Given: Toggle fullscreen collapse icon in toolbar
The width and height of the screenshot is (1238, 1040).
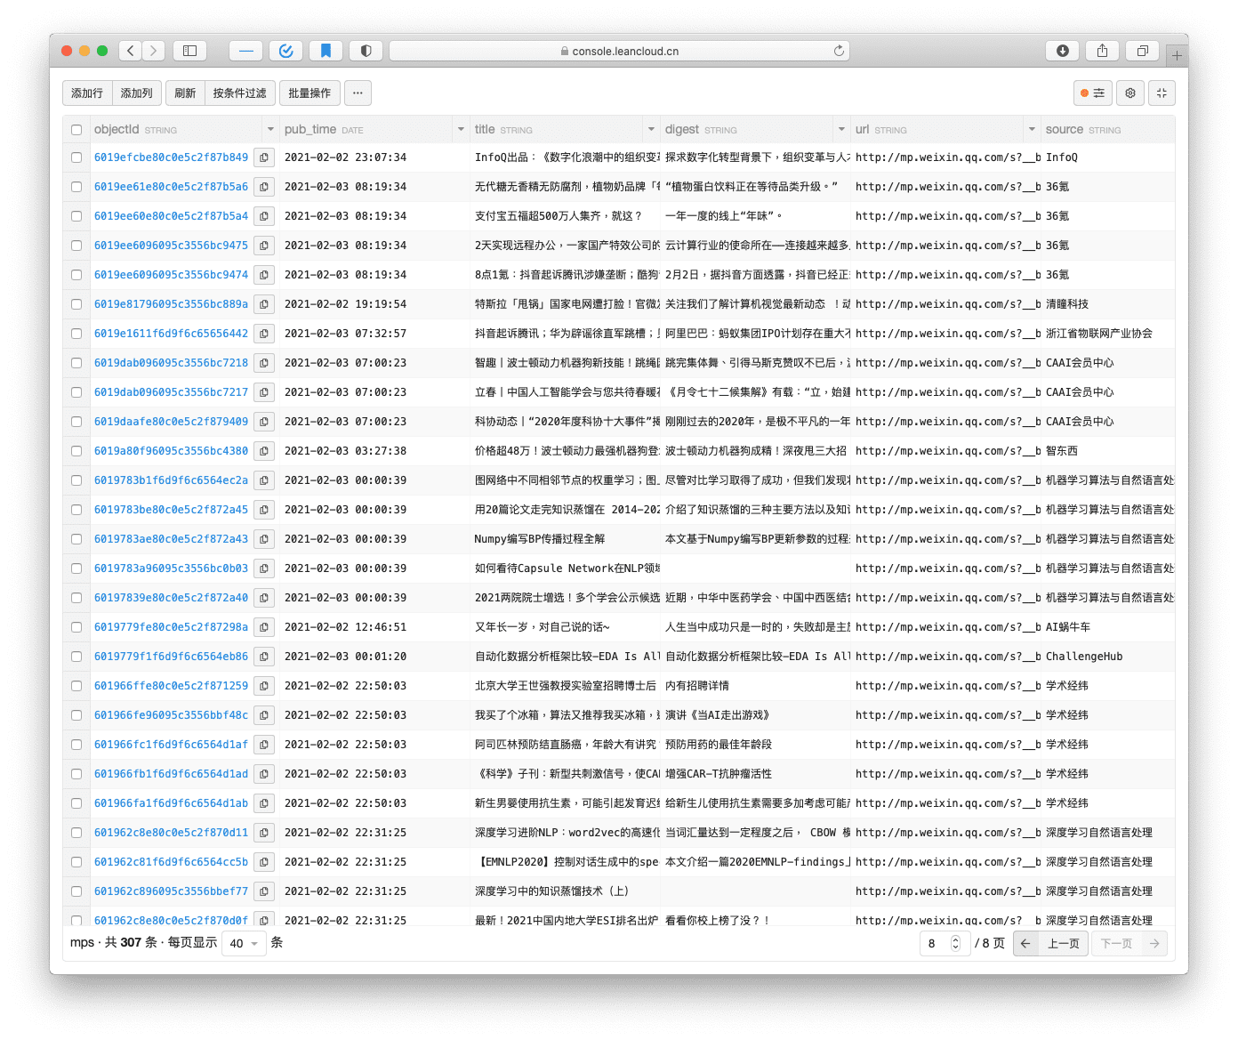Looking at the screenshot, I should 1162,93.
